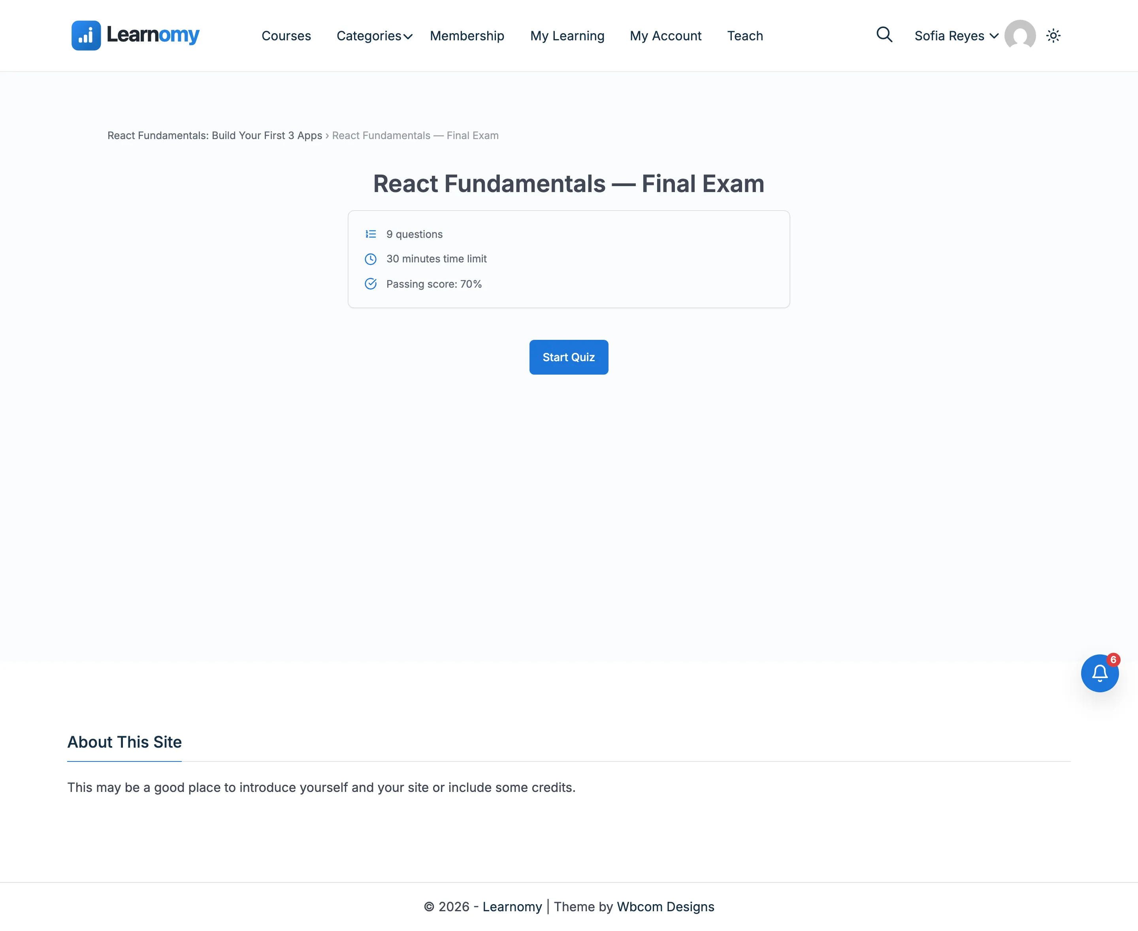
Task: Open the search magnifier icon
Action: click(884, 35)
